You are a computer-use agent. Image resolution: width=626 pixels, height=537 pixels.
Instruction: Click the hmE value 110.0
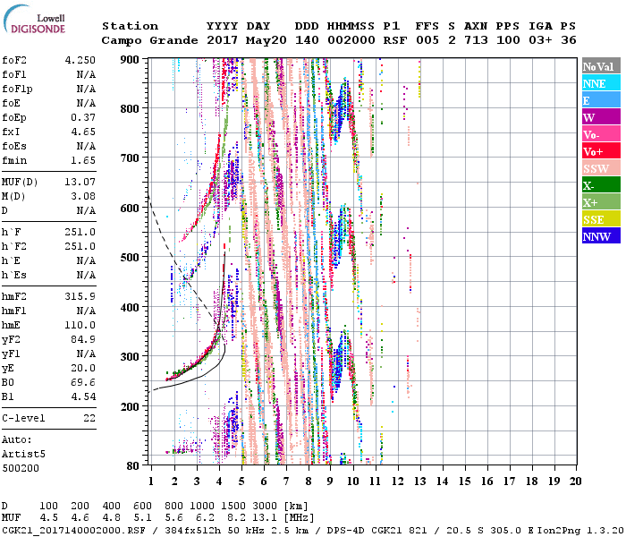coord(80,325)
